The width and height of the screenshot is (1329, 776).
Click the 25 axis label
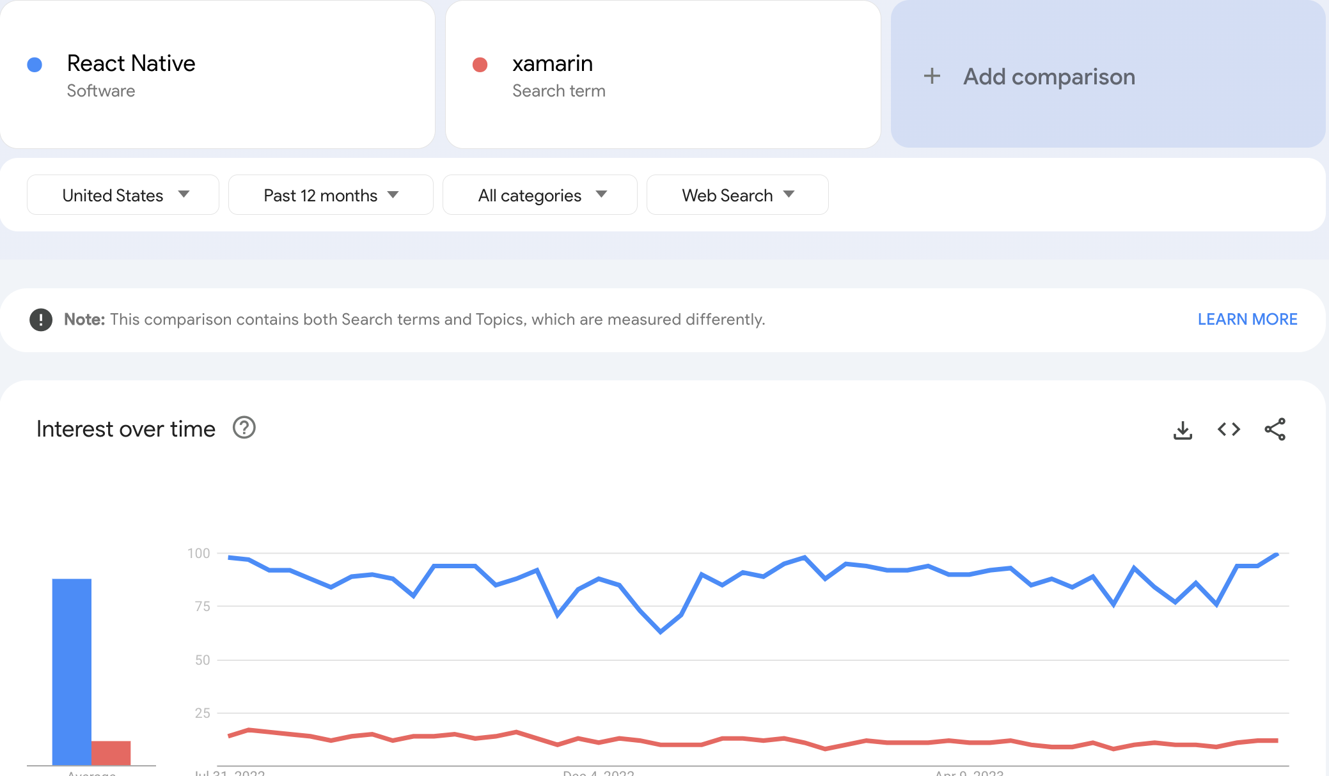[x=203, y=713]
